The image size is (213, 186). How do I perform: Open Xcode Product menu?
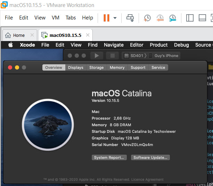(159, 45)
